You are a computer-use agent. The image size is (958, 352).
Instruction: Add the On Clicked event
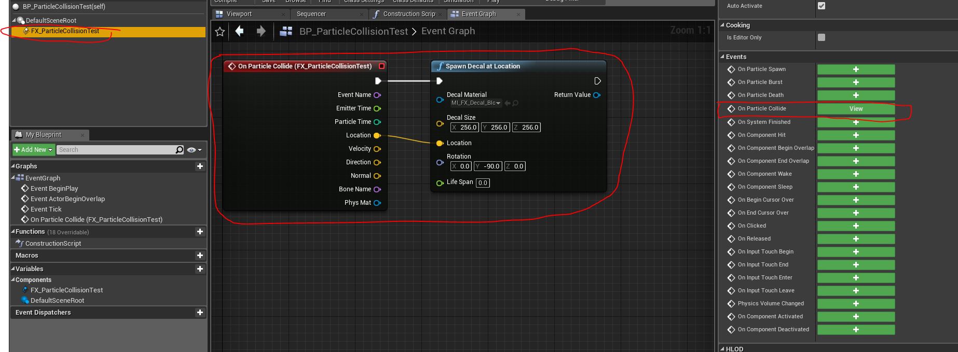(856, 226)
